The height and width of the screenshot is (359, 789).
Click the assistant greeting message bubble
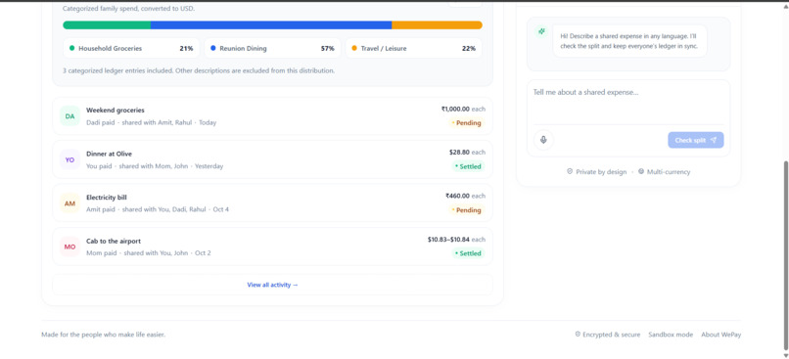629,41
